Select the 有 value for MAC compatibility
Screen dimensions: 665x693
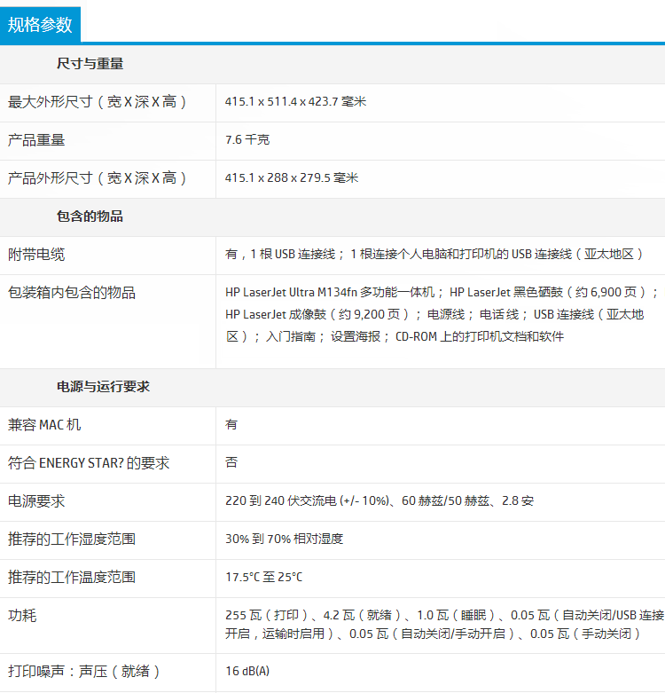[231, 424]
